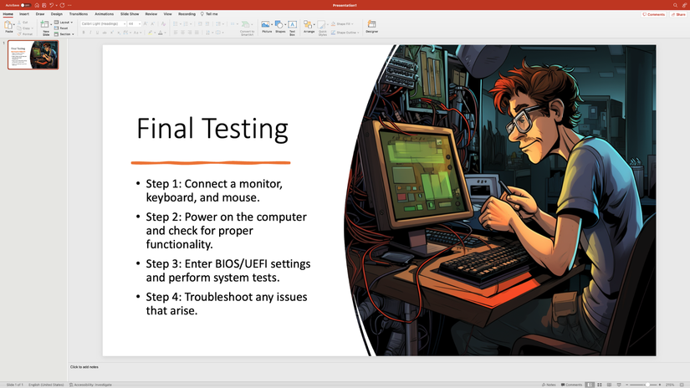Click the Comments button in the ribbon

(x=653, y=14)
